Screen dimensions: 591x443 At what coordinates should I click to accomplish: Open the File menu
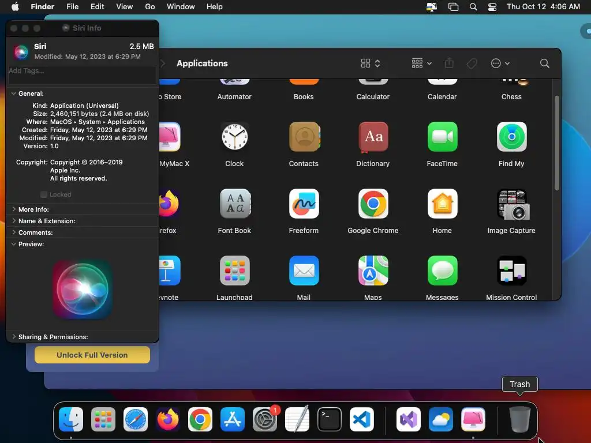tap(72, 7)
